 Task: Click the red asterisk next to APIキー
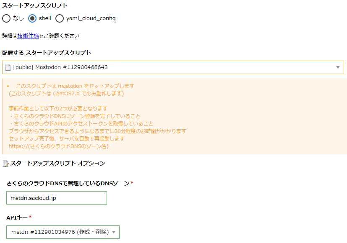tap(30, 217)
